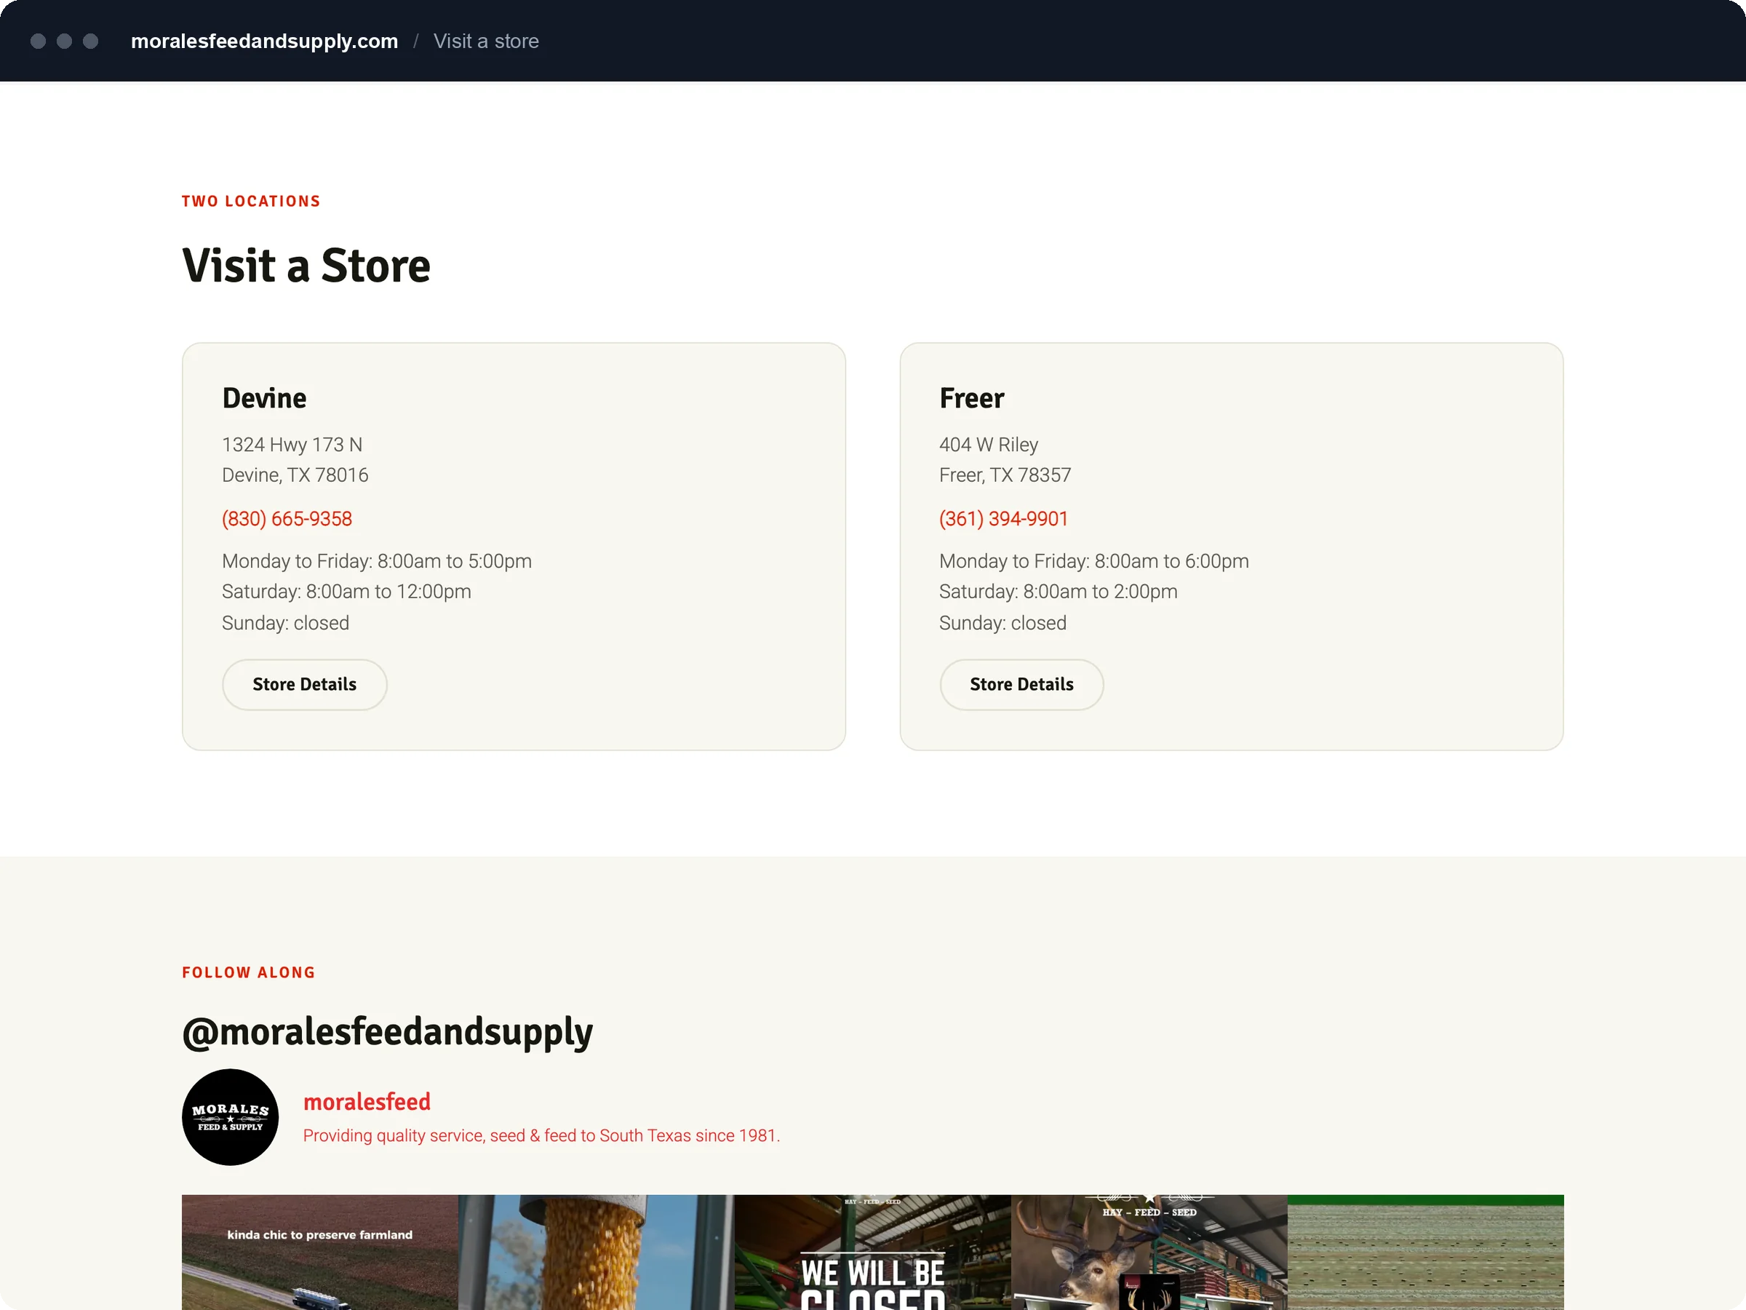The image size is (1746, 1310).
Task: Click 'Monday to Friday: 8:00am to 6:00pm'
Action: (1094, 561)
